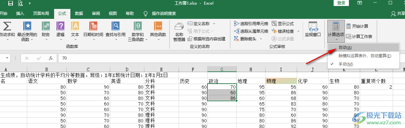The height and width of the screenshot is (128, 405).
Task: Expand the Name Box dropdown
Action: coord(7,58)
